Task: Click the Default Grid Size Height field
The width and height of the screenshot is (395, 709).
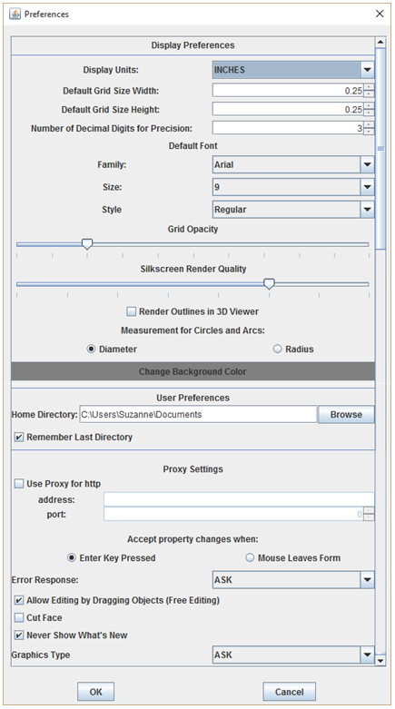Action: coord(288,110)
